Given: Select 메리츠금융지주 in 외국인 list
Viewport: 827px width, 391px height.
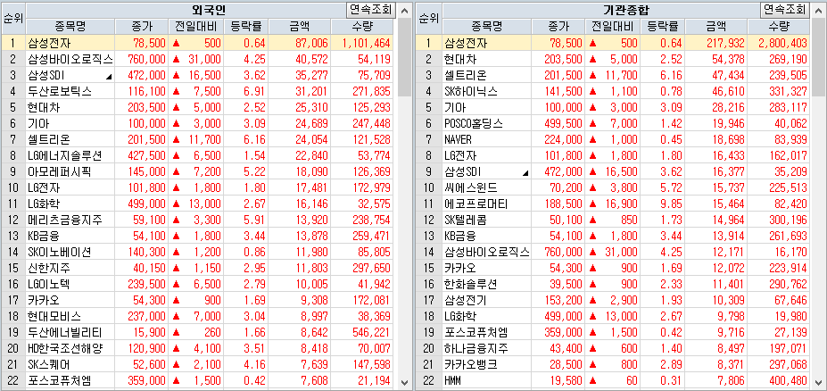Looking at the screenshot, I should click(x=65, y=220).
